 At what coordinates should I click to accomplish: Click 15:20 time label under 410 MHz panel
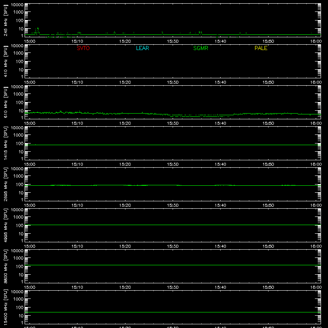125,82
